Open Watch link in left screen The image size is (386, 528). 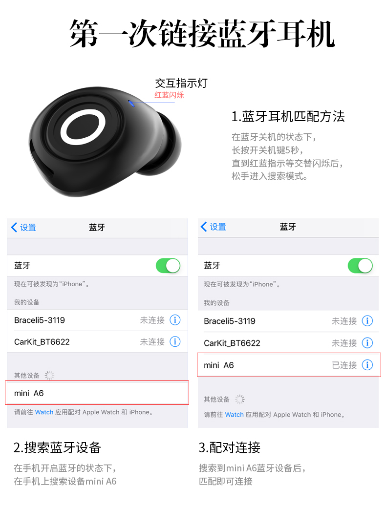44,412
